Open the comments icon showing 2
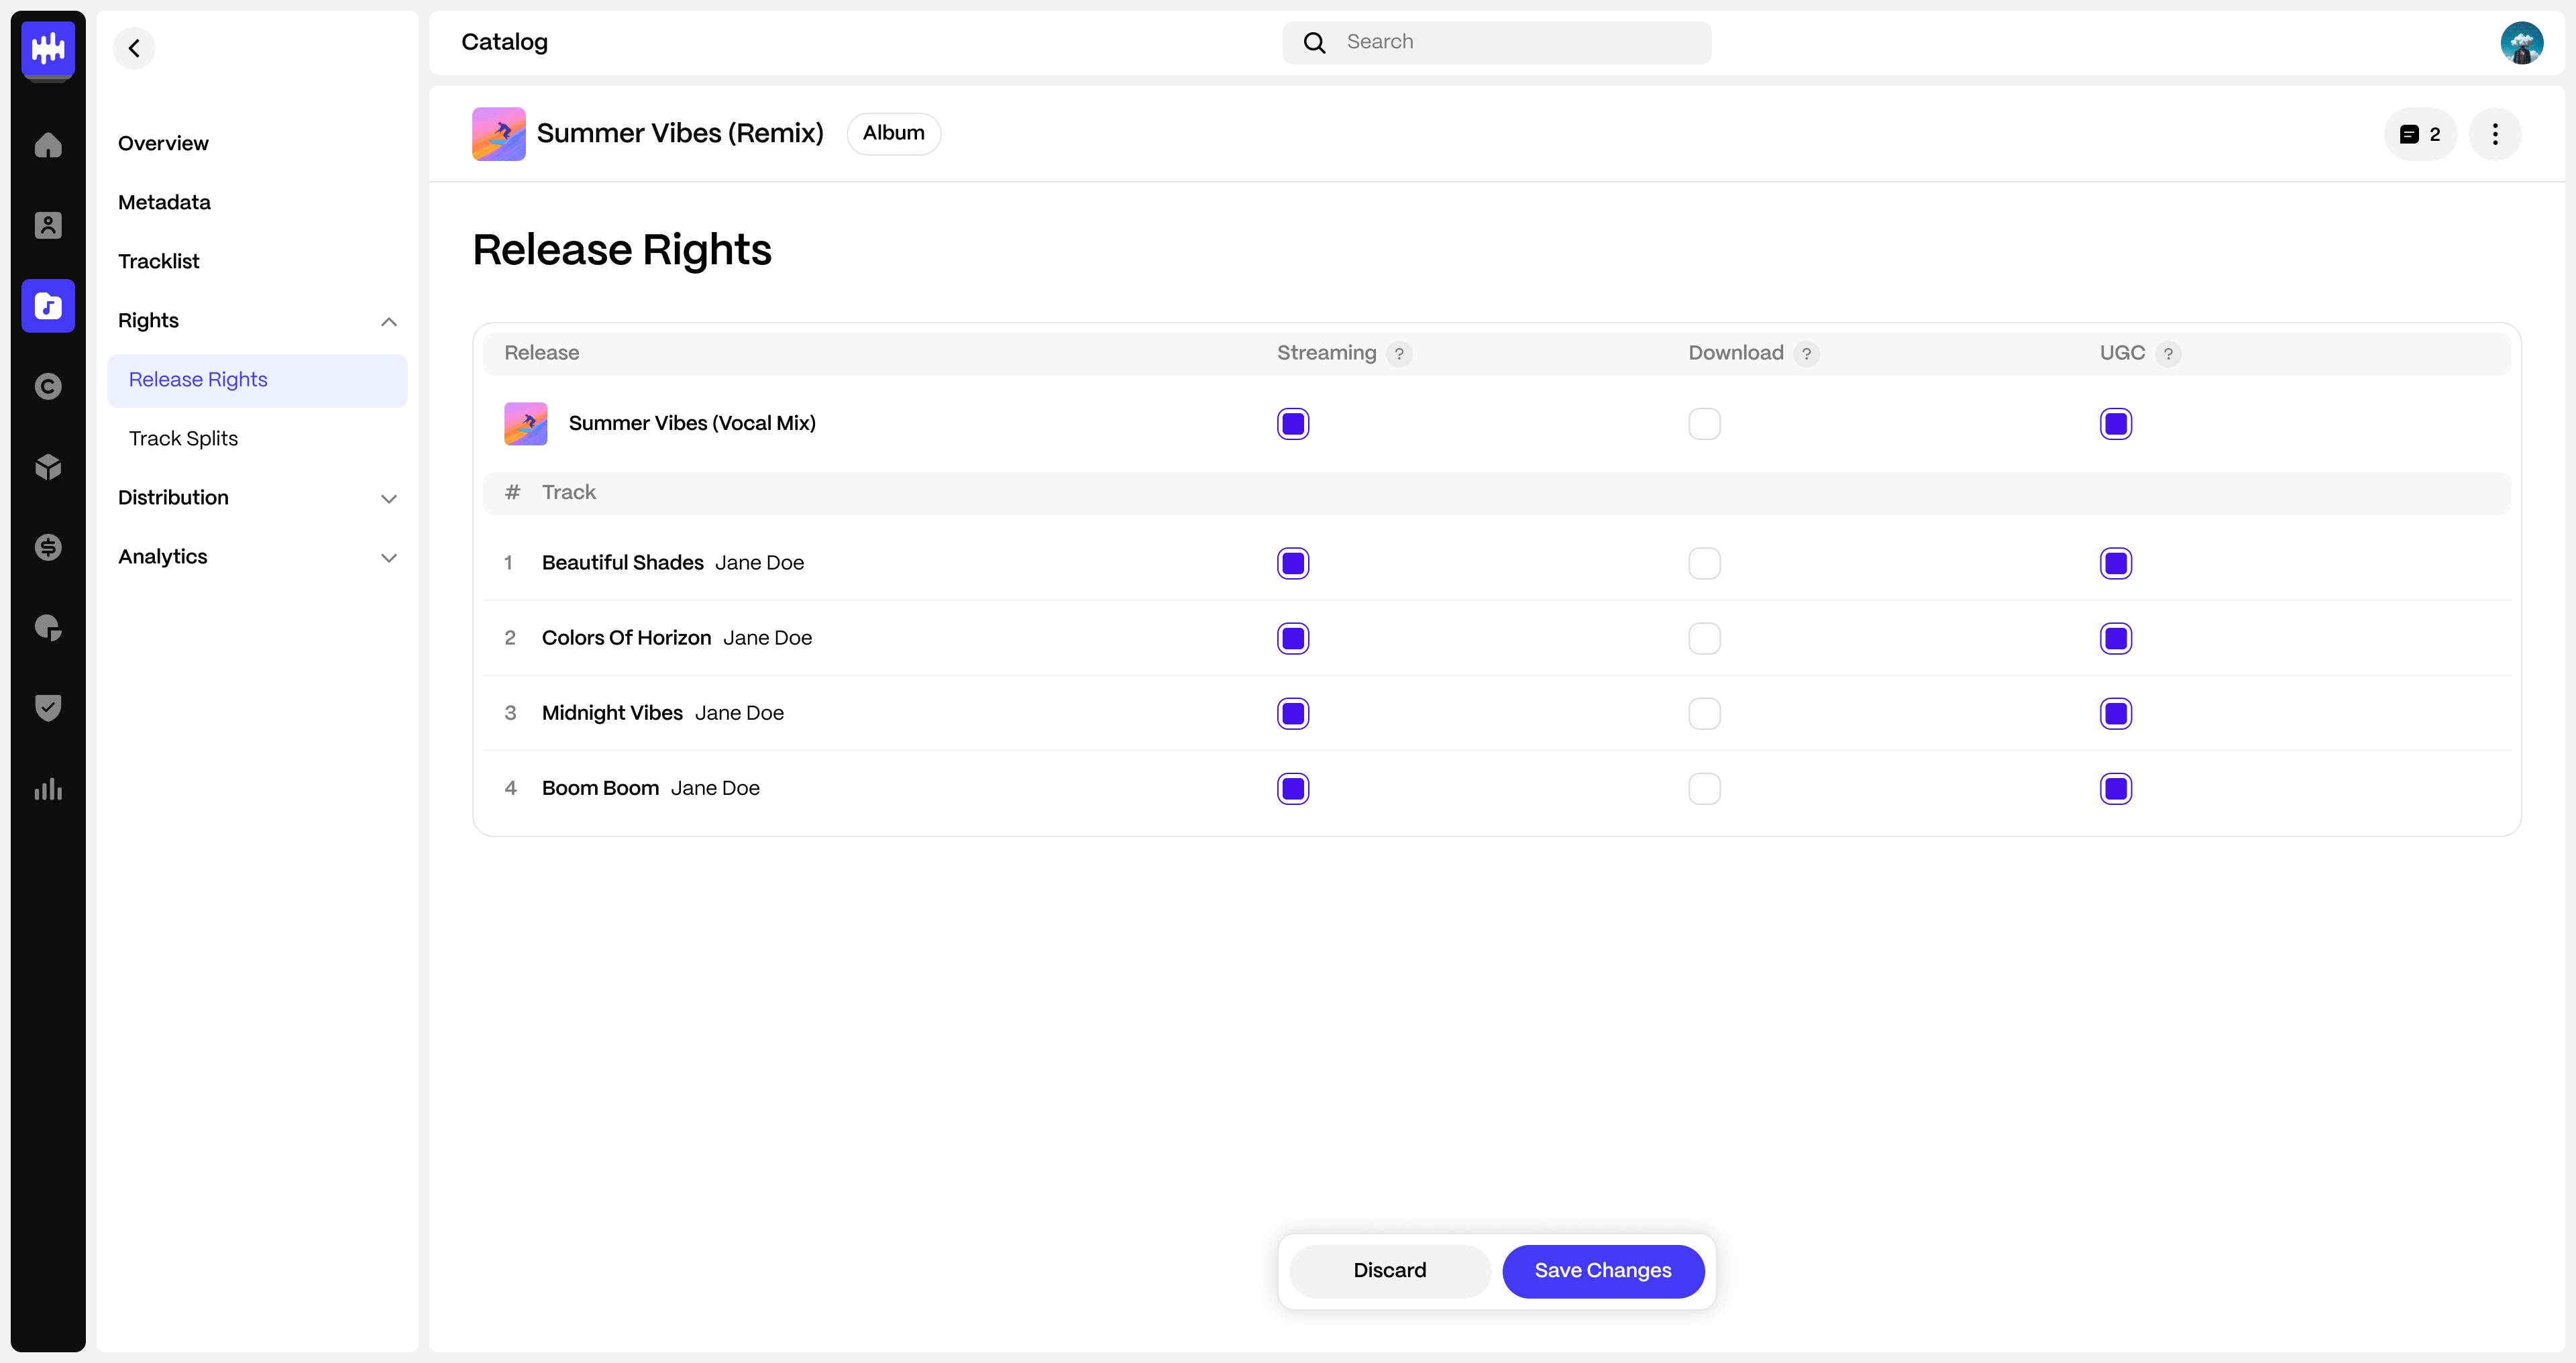Image resolution: width=2576 pixels, height=1363 pixels. [x=2420, y=134]
